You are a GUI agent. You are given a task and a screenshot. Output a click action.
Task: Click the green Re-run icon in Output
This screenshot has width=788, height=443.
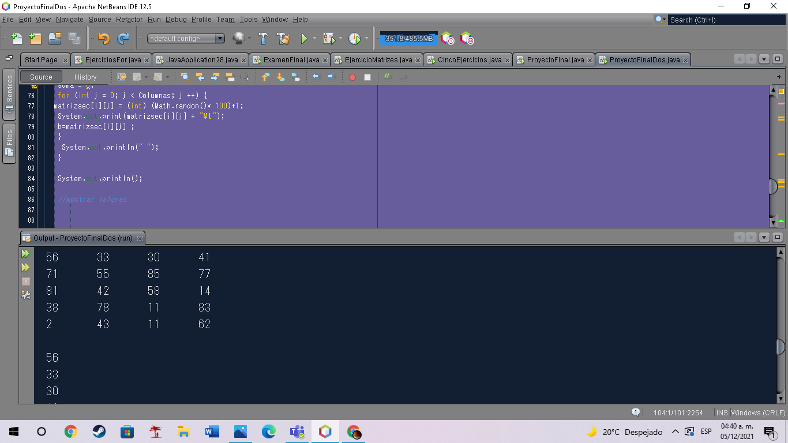(25, 254)
